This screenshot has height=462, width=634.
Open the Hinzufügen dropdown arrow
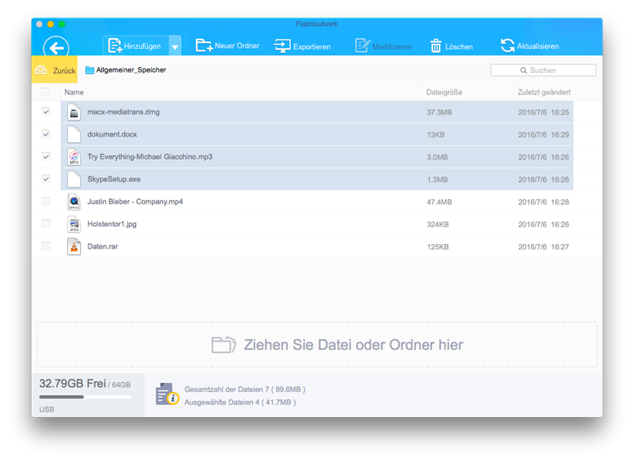(x=175, y=47)
